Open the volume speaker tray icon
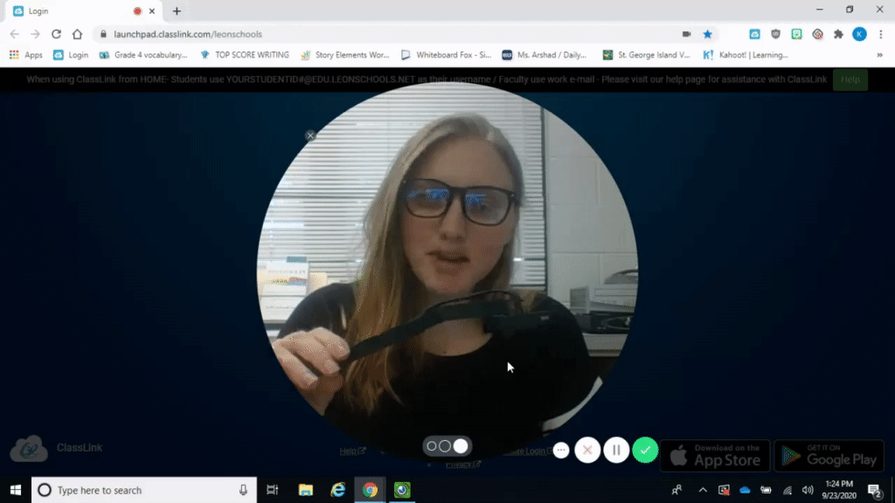The image size is (895, 503). pos(808,490)
